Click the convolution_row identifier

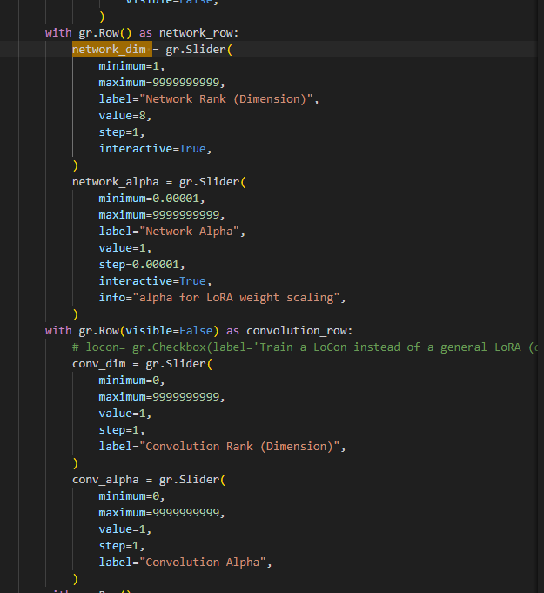[x=297, y=331]
